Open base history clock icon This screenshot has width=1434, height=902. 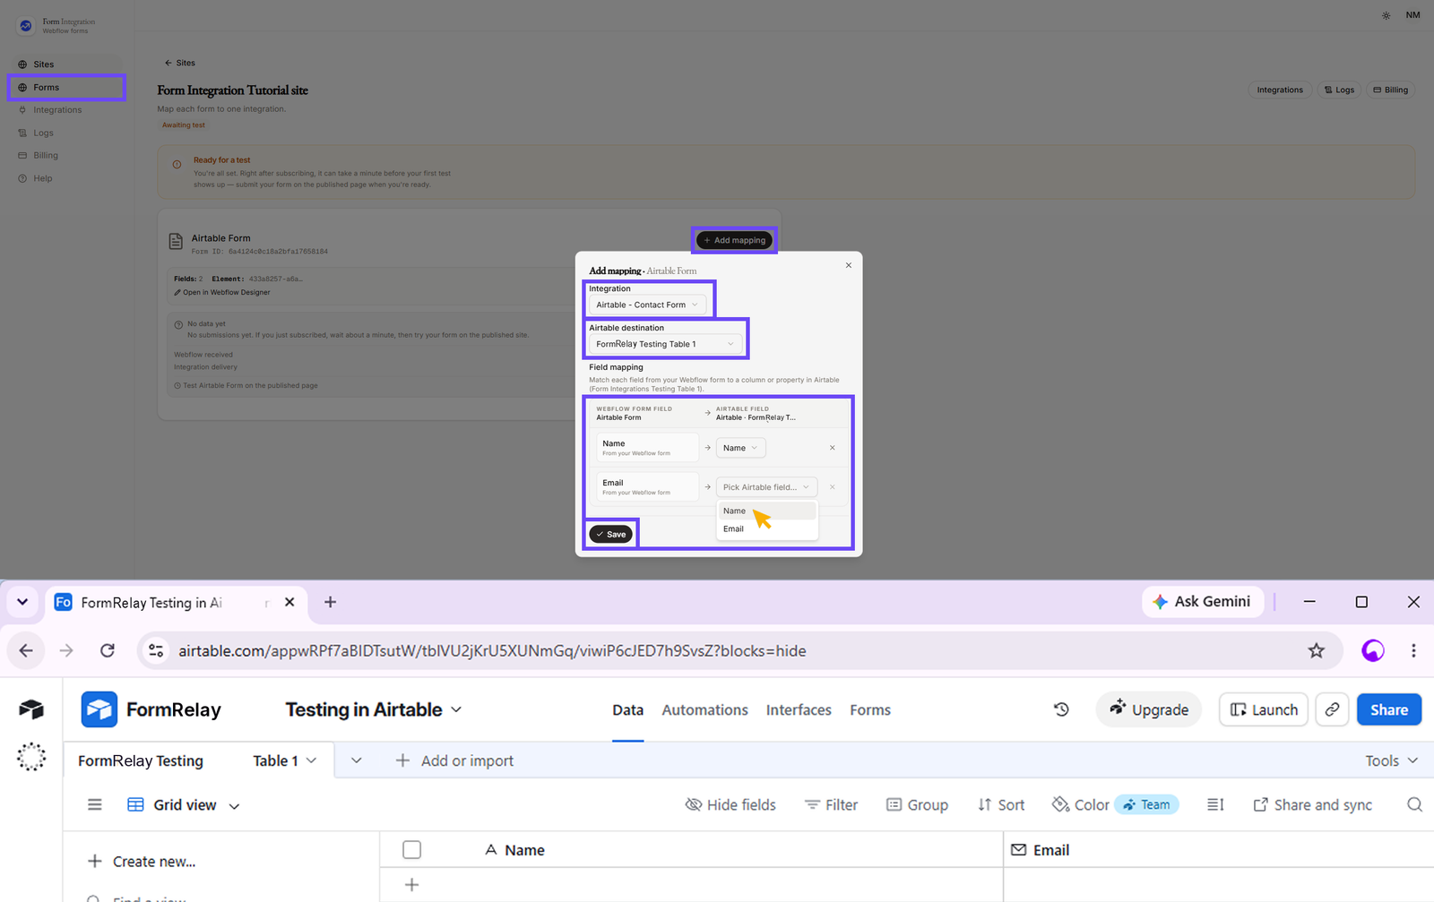click(x=1061, y=709)
